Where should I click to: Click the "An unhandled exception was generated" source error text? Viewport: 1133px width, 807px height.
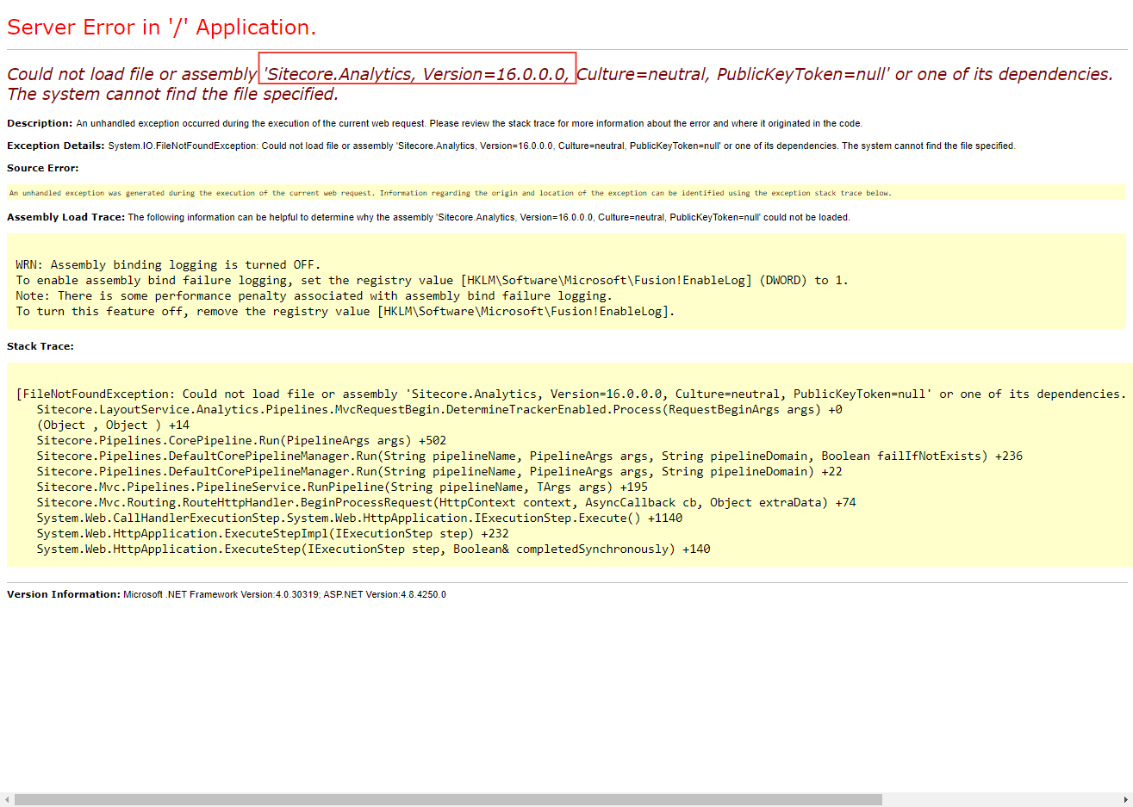coord(450,193)
